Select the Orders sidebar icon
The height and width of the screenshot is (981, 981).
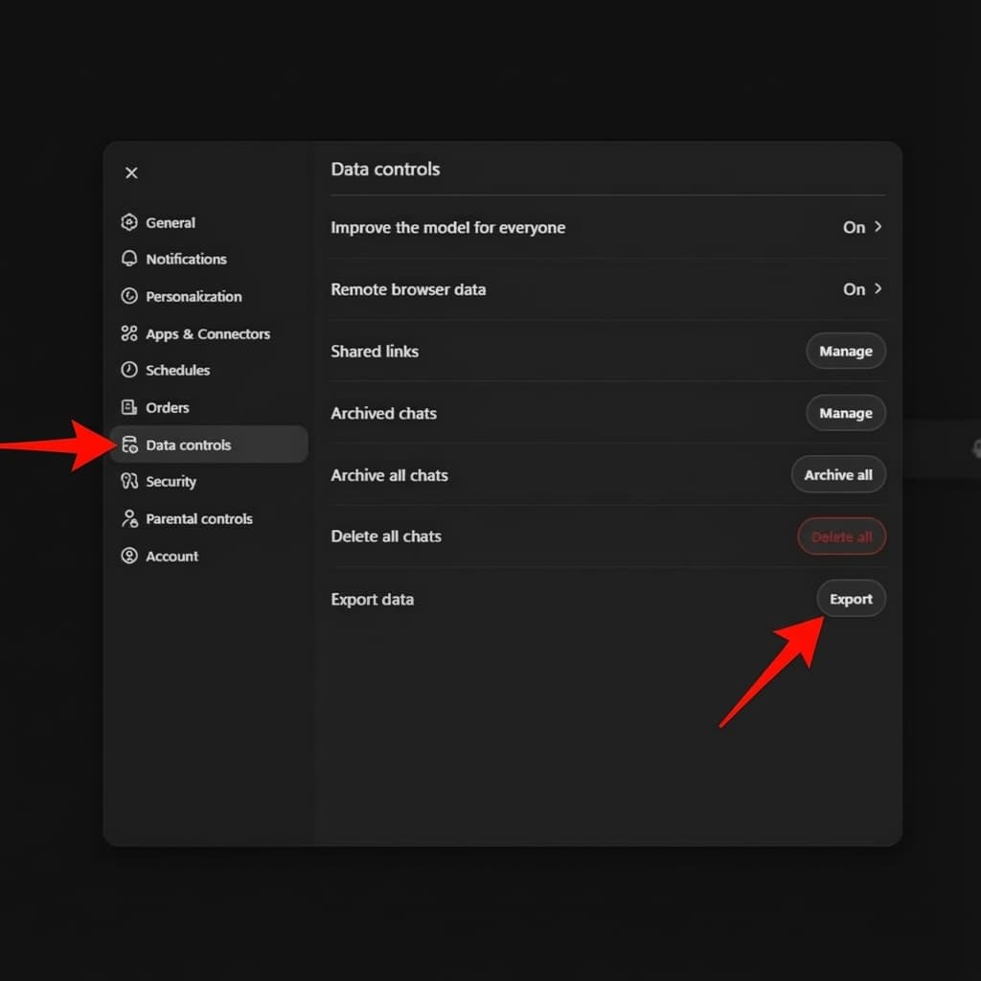(x=130, y=407)
